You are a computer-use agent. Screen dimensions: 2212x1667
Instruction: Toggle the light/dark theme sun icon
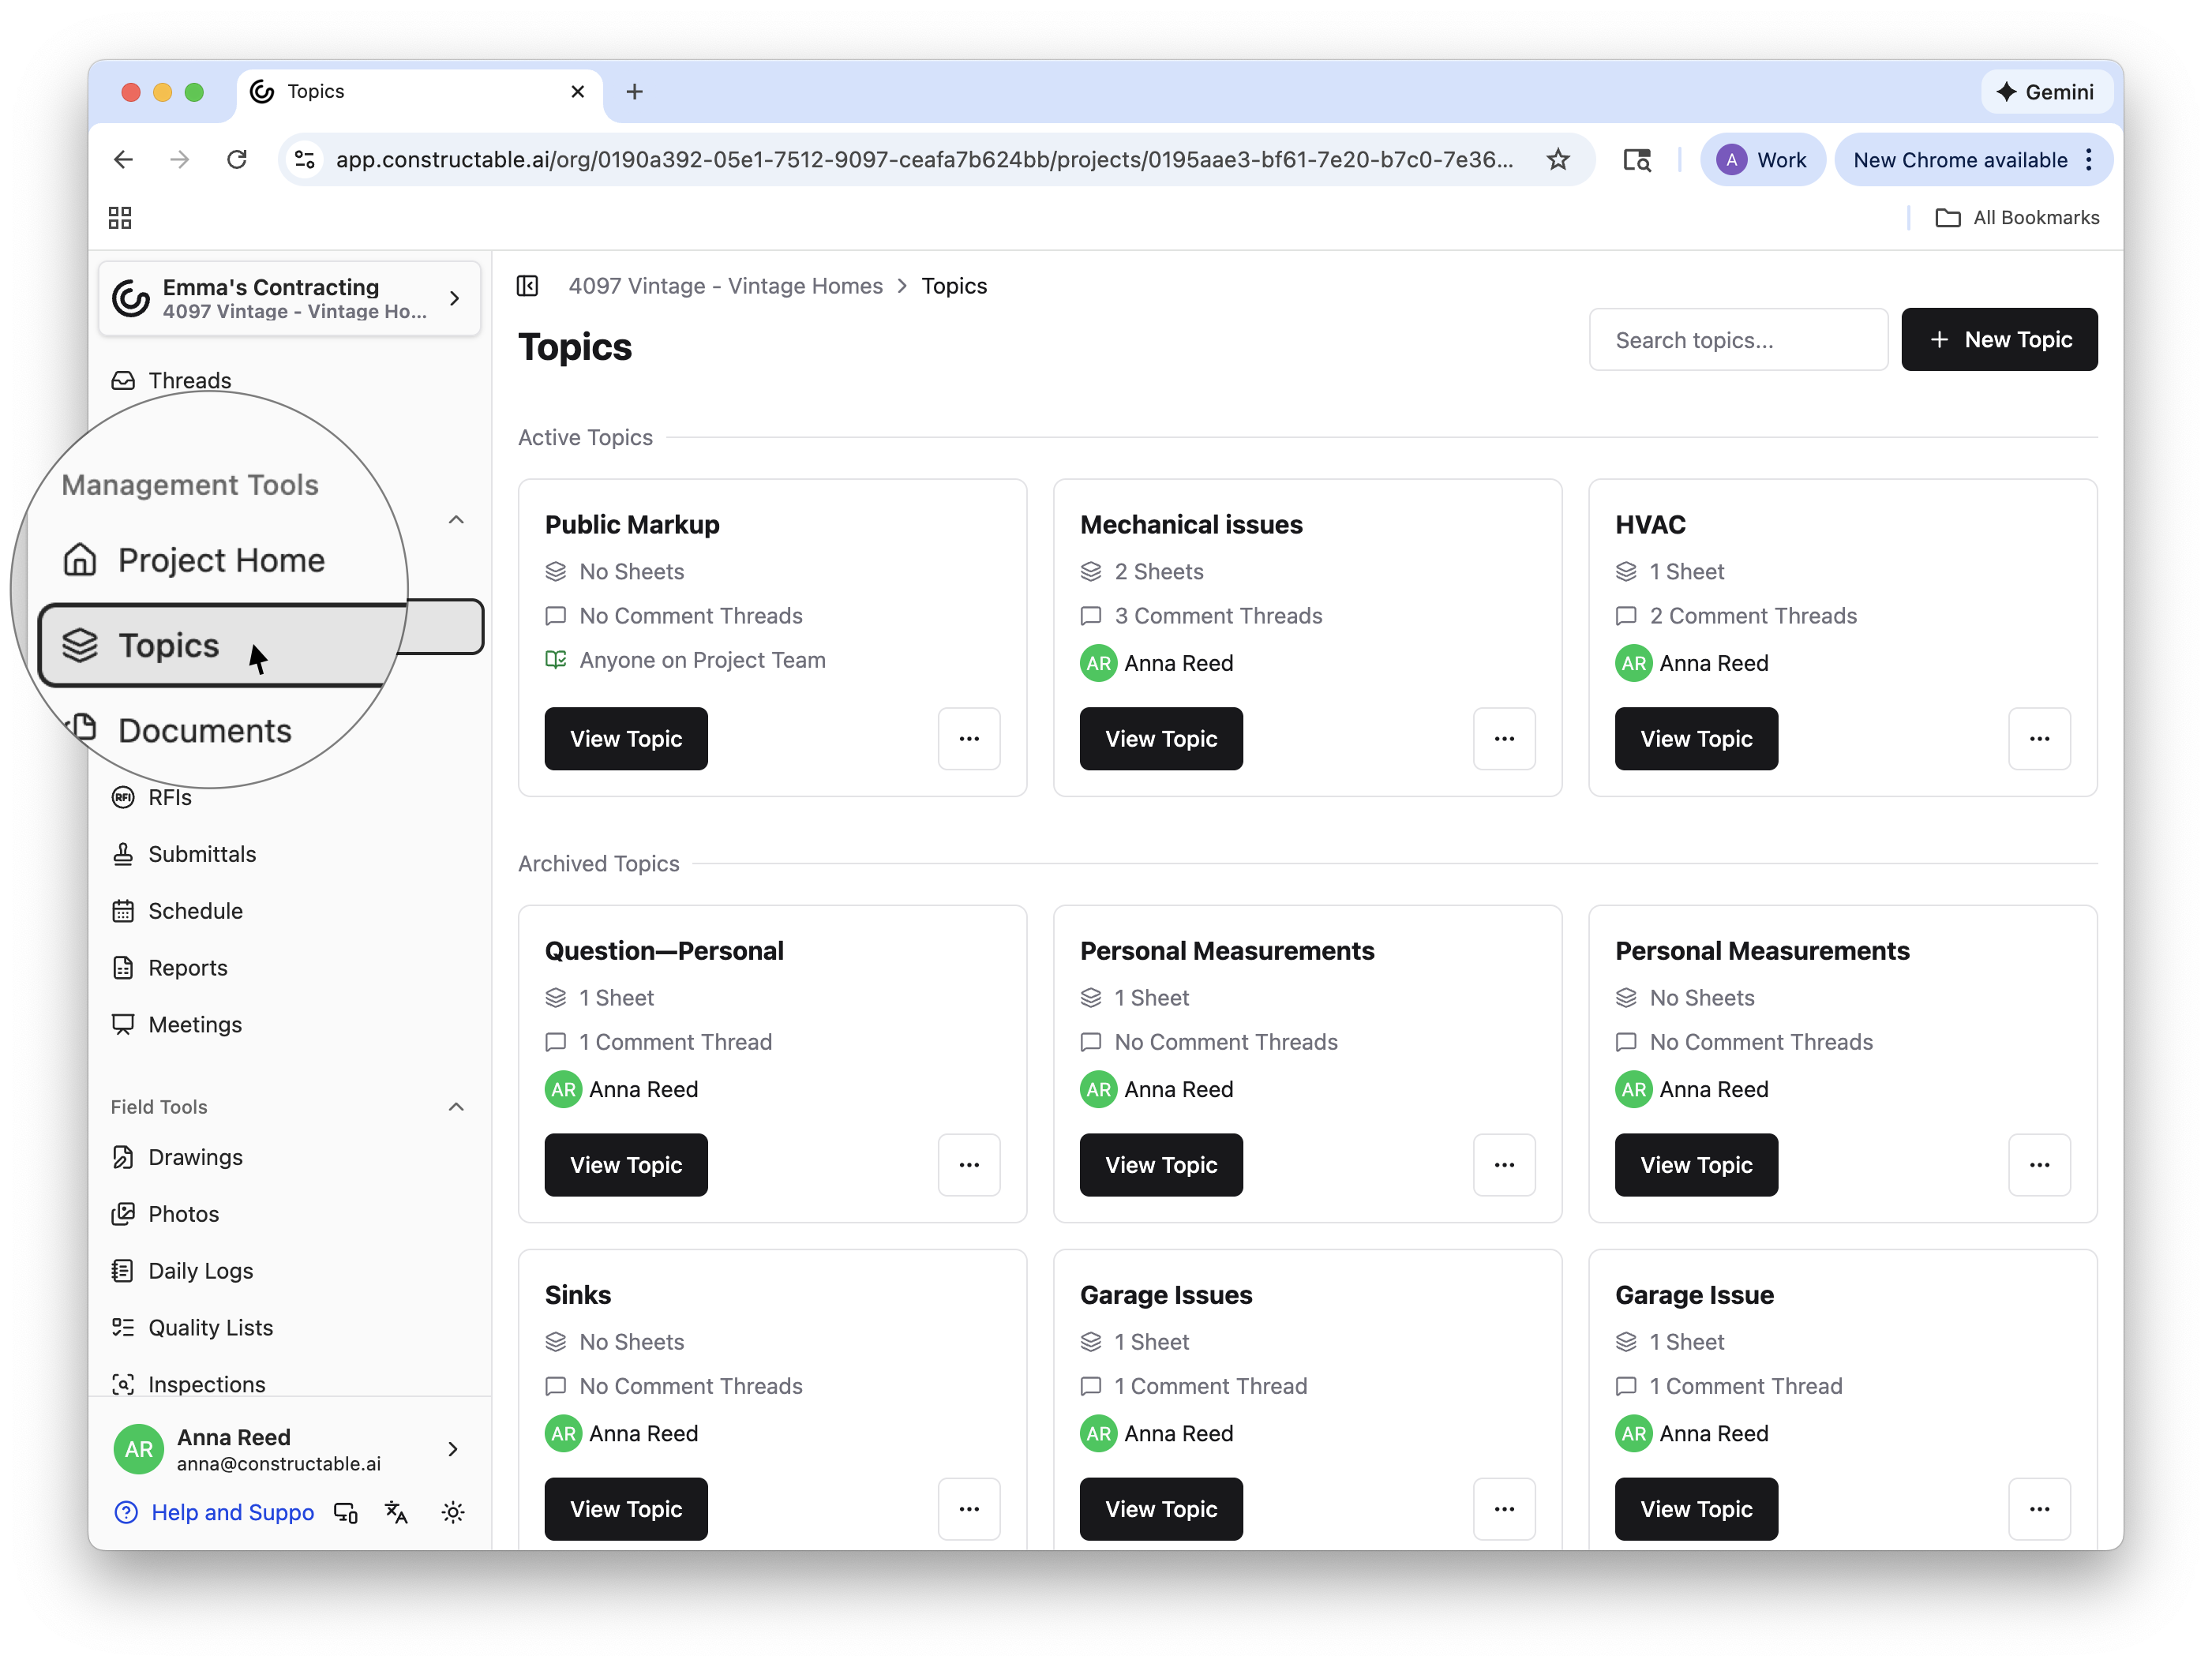coord(453,1512)
